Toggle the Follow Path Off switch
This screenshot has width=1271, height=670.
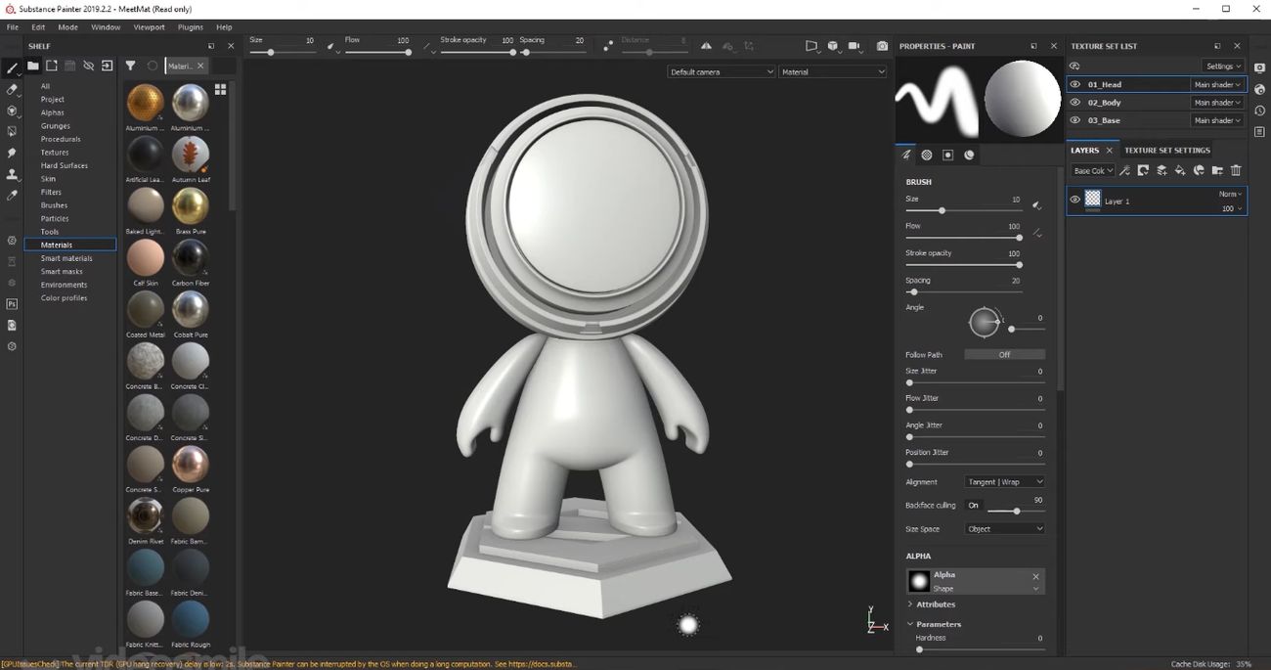click(x=1004, y=354)
